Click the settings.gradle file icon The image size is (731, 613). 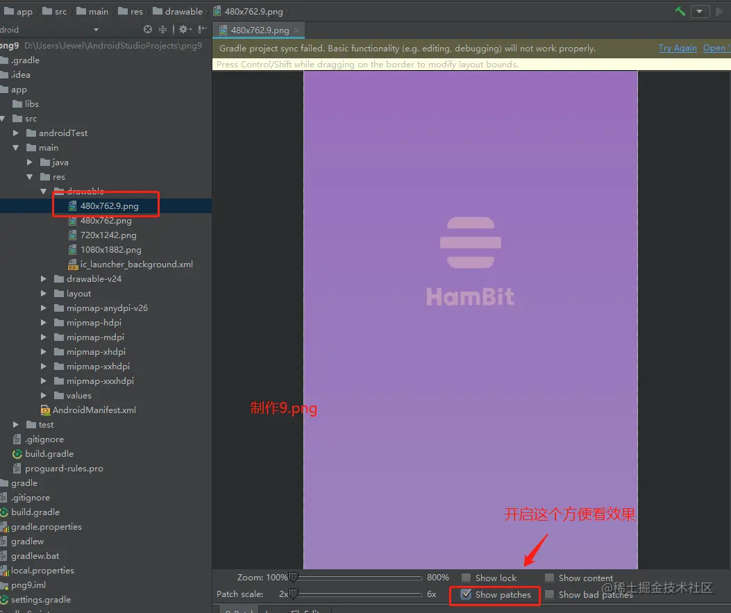tap(4, 600)
